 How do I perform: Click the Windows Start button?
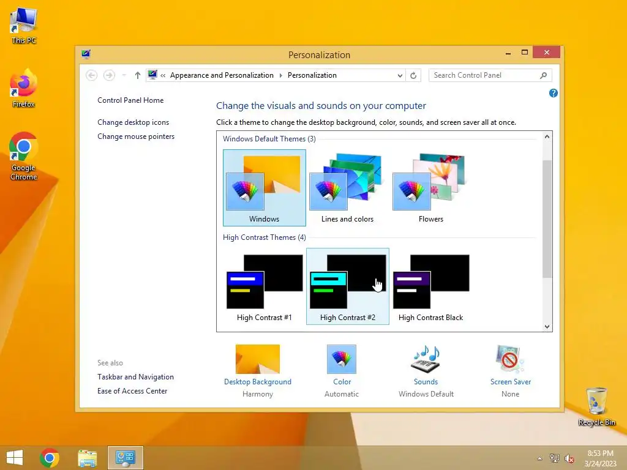pyautogui.click(x=15, y=457)
